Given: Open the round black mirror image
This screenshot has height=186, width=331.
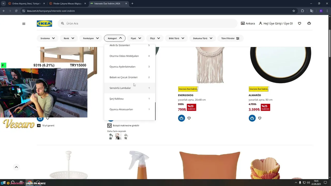Looking at the screenshot, I should pyautogui.click(x=280, y=65).
